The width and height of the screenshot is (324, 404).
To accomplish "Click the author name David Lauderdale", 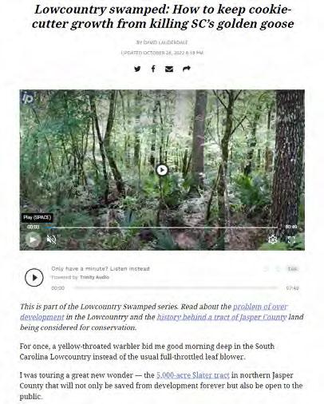I will tap(166, 42).
